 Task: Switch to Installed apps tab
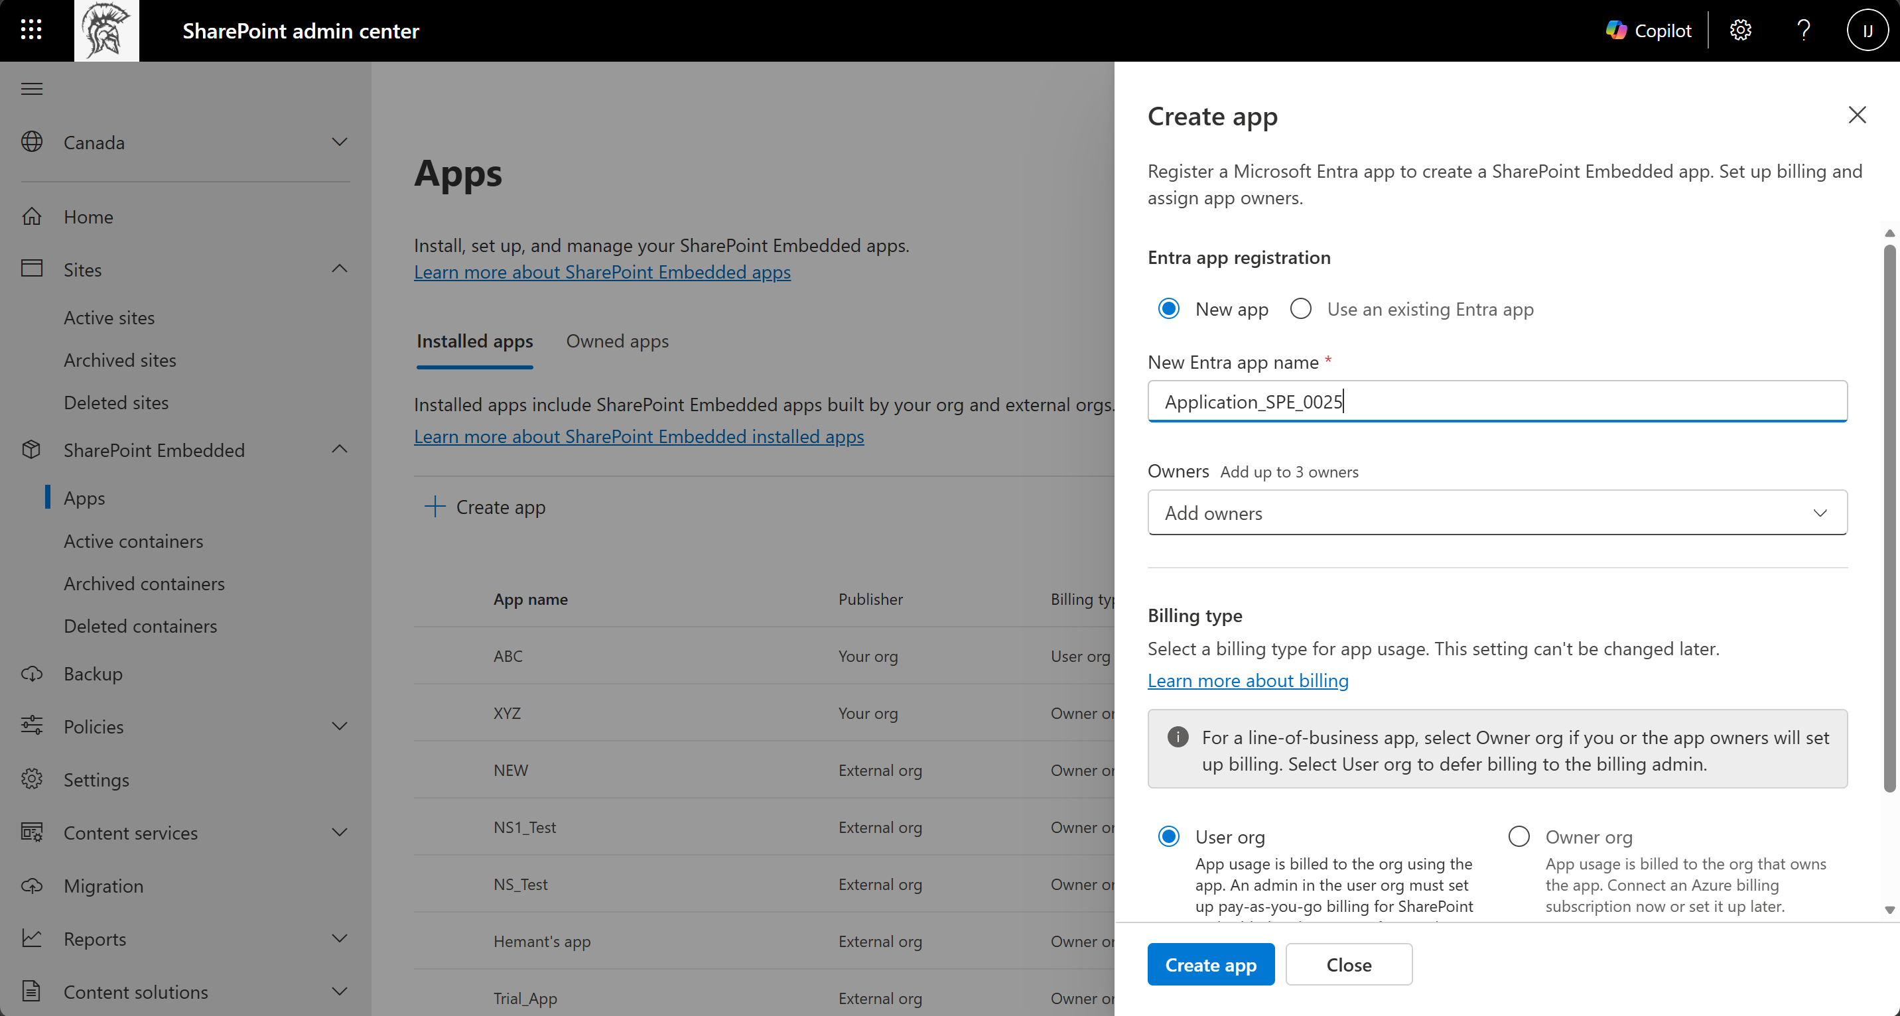474,342
